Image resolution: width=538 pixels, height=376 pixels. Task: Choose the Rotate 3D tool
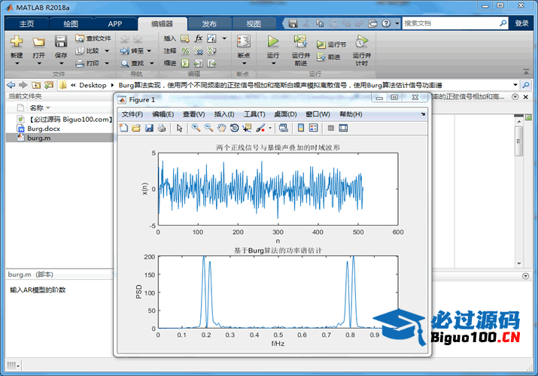pos(234,128)
